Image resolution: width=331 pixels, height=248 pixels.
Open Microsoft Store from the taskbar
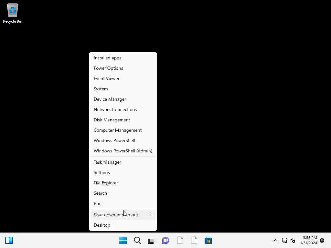(208, 240)
